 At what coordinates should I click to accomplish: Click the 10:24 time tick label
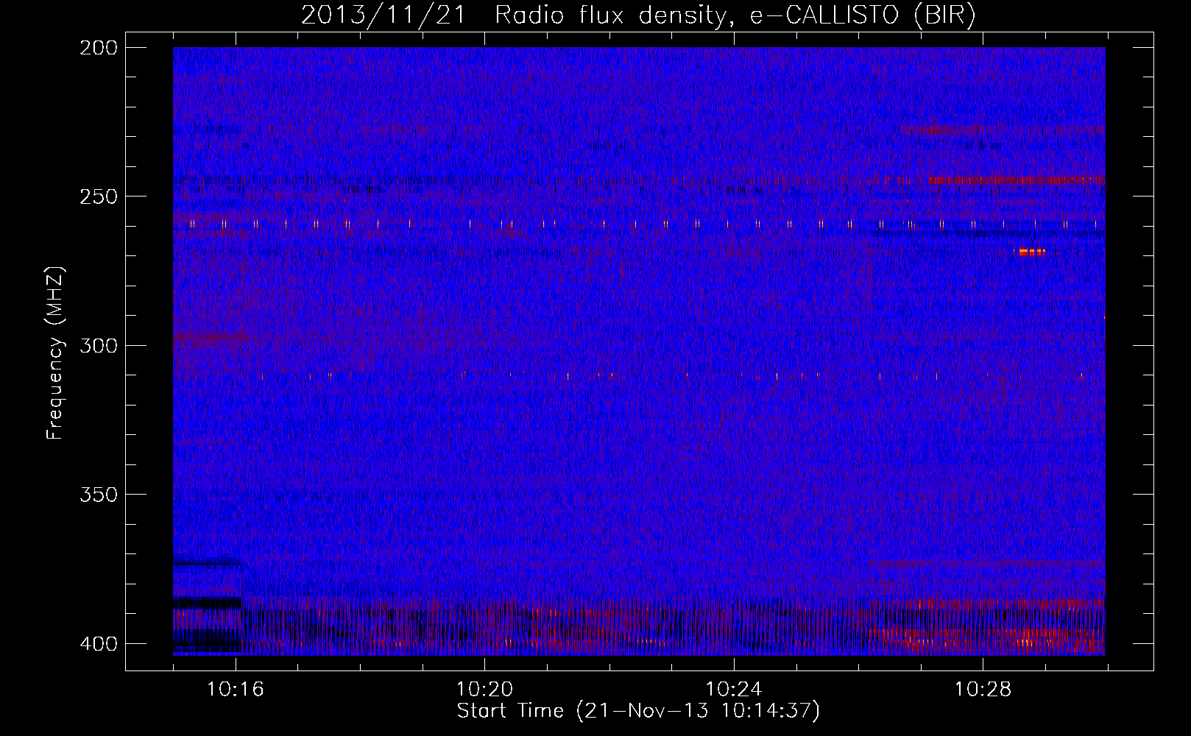click(x=734, y=690)
